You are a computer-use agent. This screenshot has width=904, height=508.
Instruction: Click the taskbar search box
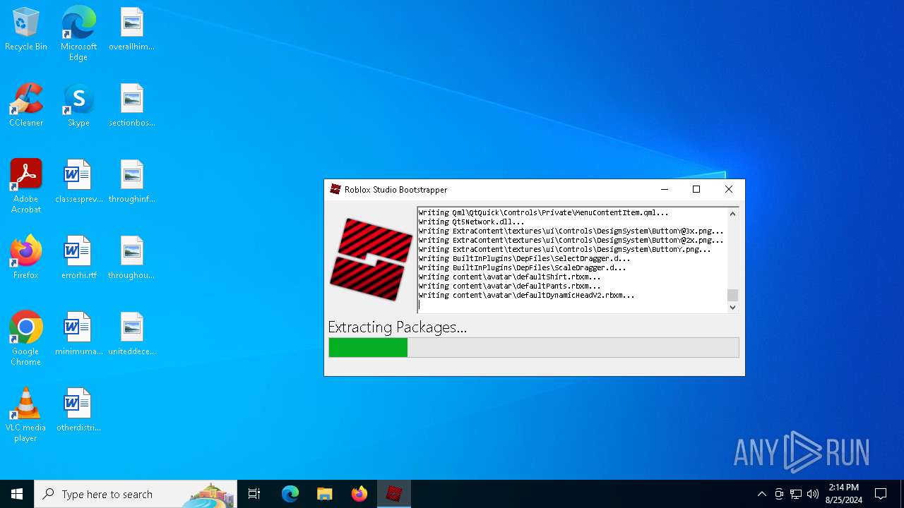pos(136,494)
